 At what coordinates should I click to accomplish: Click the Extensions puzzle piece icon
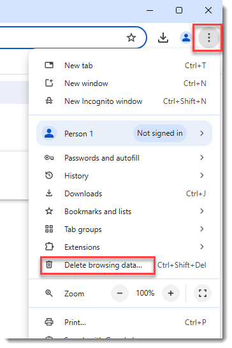[x=49, y=247]
